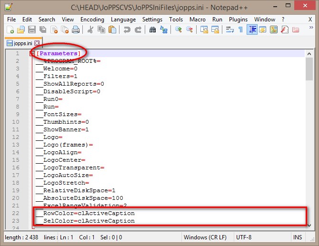Open the Encoding menu

(92, 20)
